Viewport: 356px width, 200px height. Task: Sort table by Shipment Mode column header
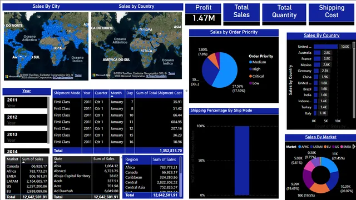[67, 93]
